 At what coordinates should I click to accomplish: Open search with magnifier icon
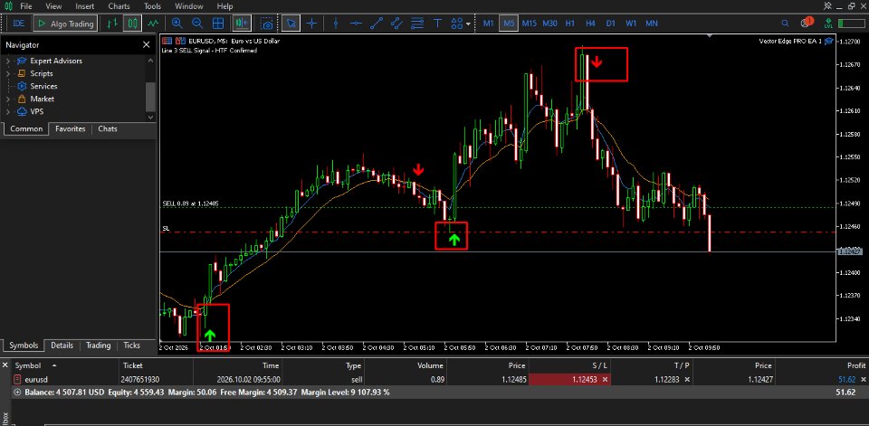coord(785,24)
